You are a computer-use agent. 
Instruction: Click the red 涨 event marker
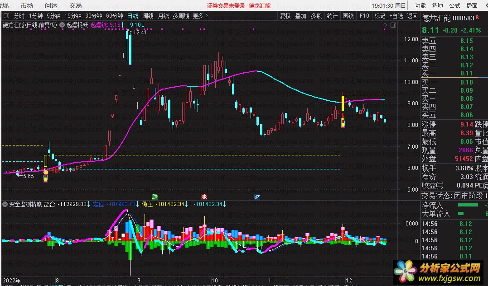[204, 197]
